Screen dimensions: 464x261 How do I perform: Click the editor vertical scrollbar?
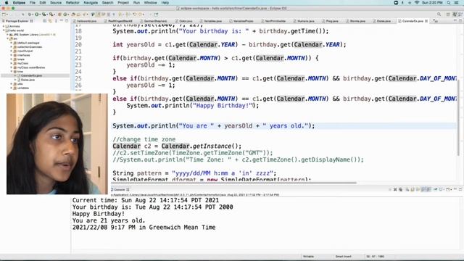459,117
